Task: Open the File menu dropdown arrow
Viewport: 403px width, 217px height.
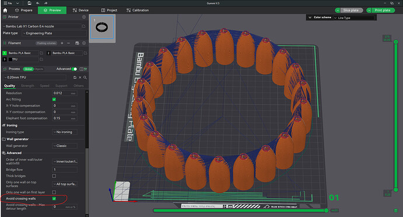Action: click(18, 3)
